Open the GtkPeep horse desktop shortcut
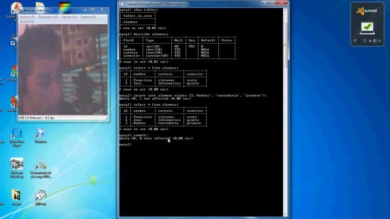Screen dimensions: 390x219 coord(41,197)
